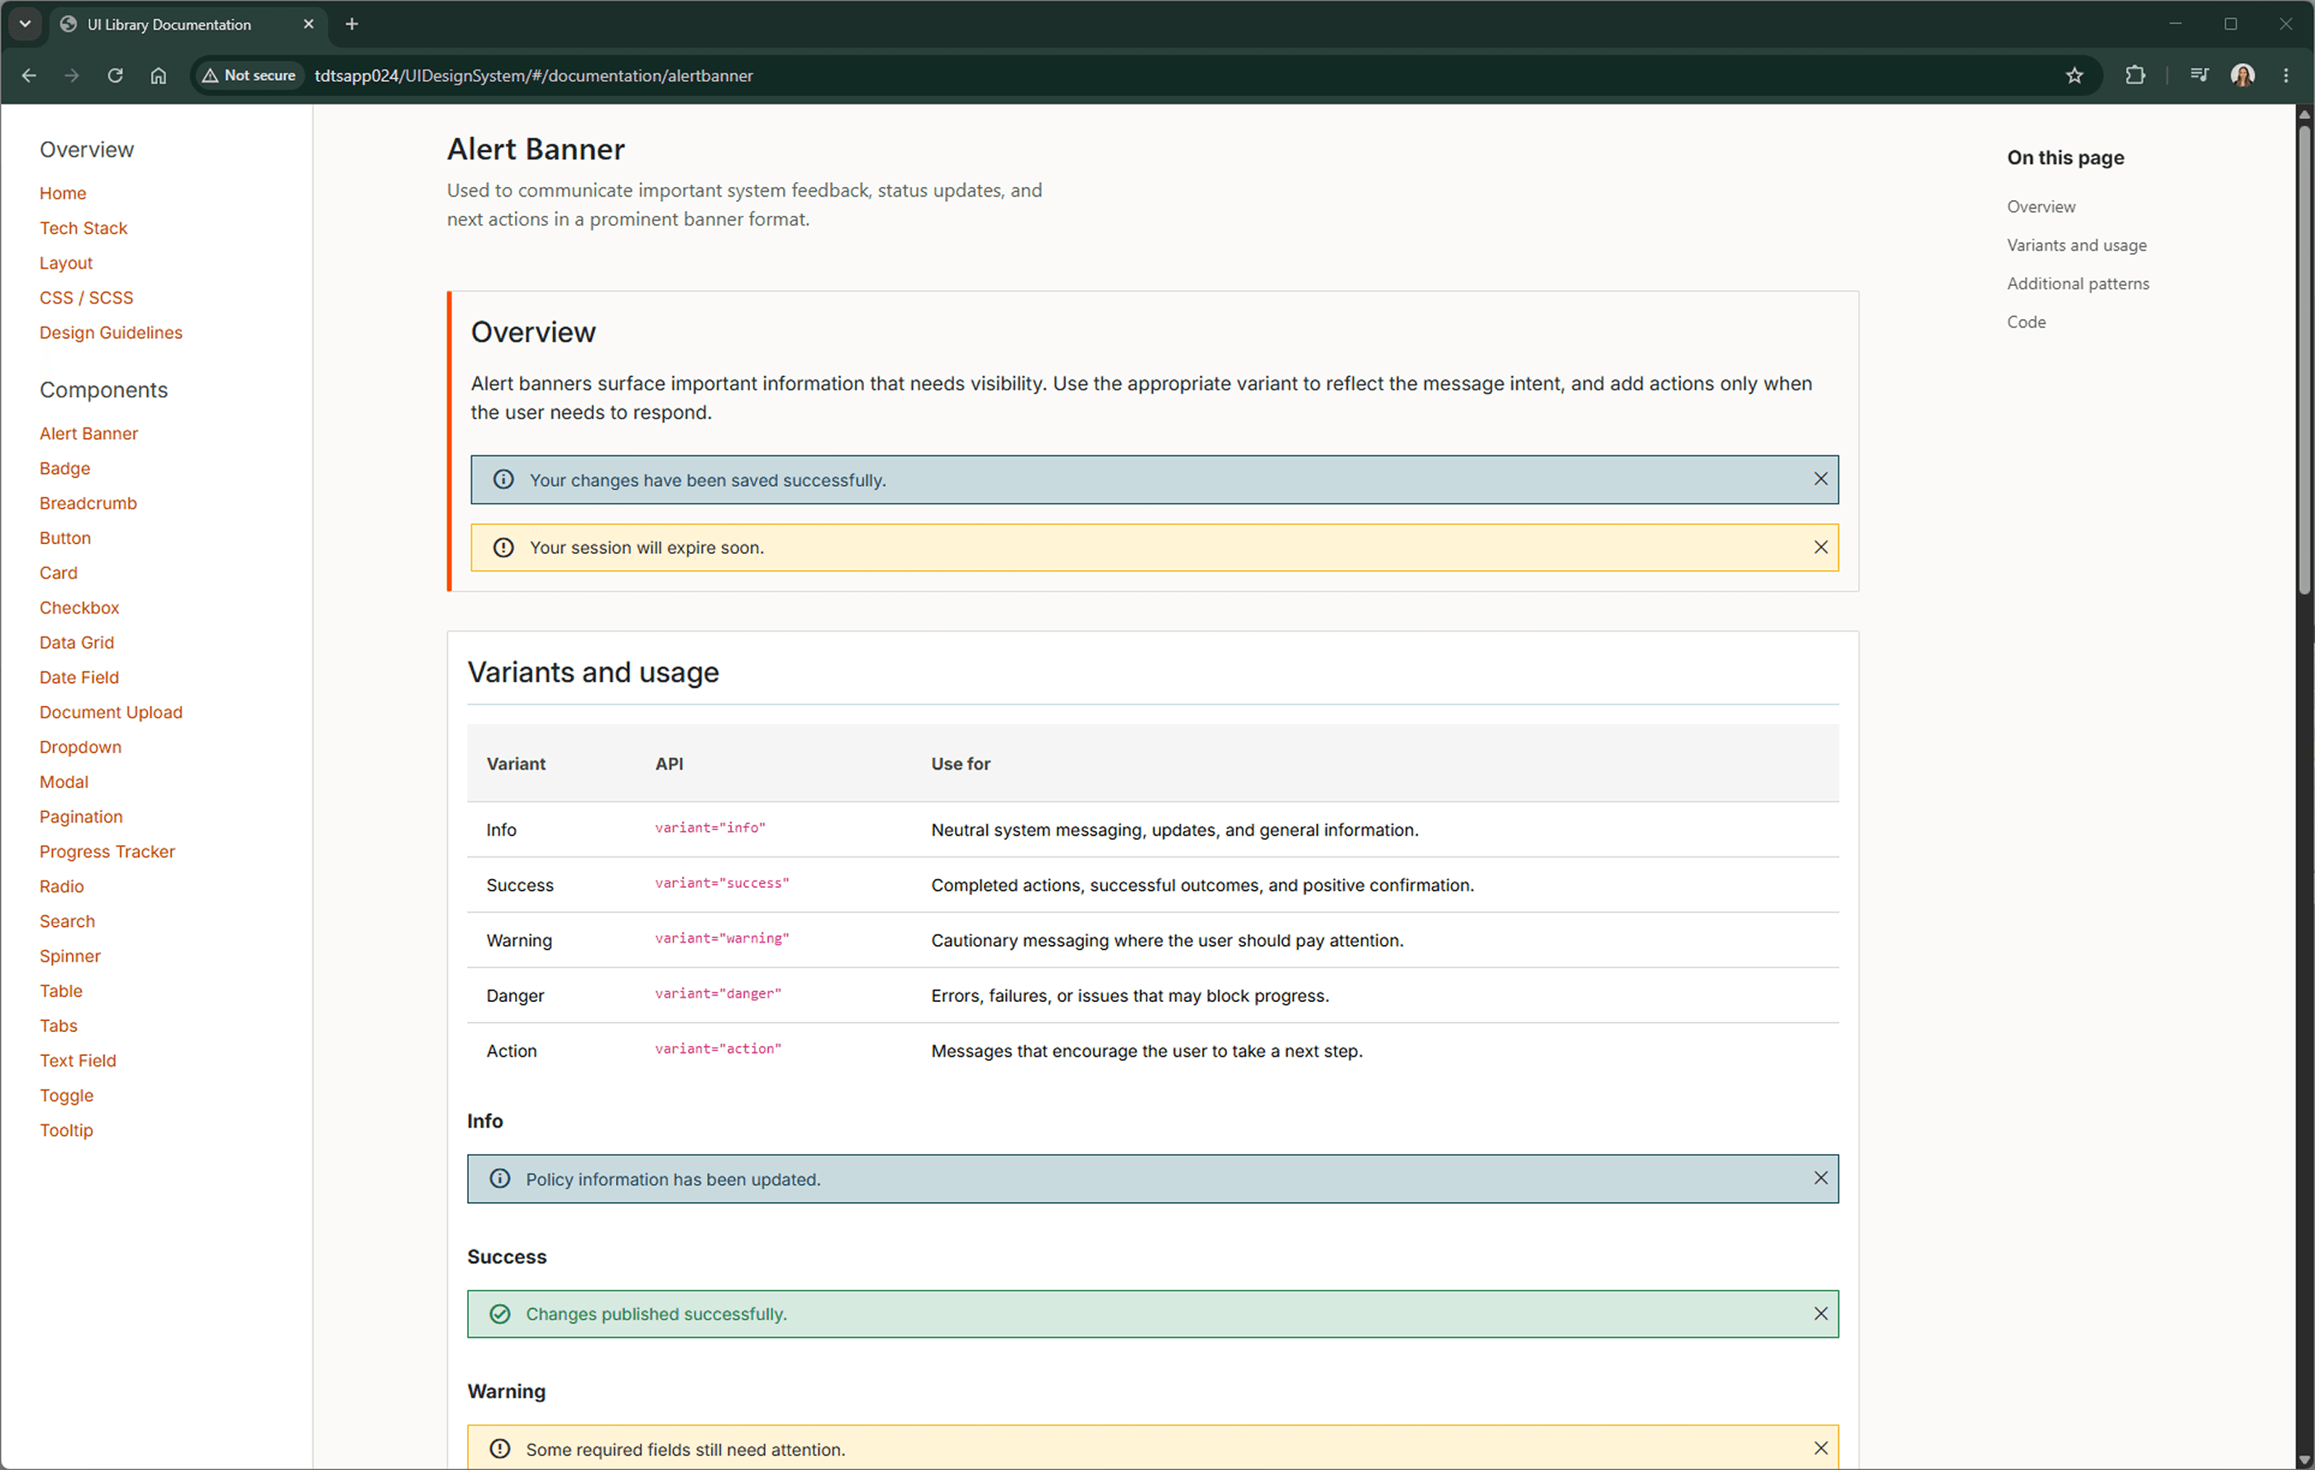Select the UI Library Documentation tab
2315x1470 pixels.
point(188,25)
